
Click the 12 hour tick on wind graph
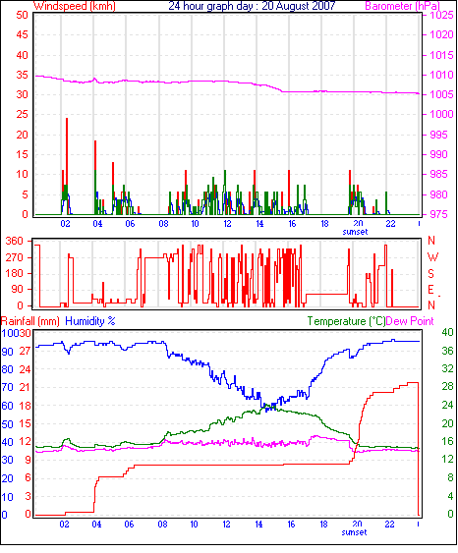click(227, 223)
